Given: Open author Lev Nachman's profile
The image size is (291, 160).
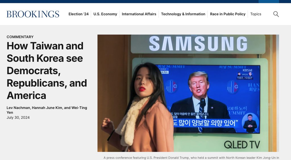Looking at the screenshot, I should click(x=18, y=108).
